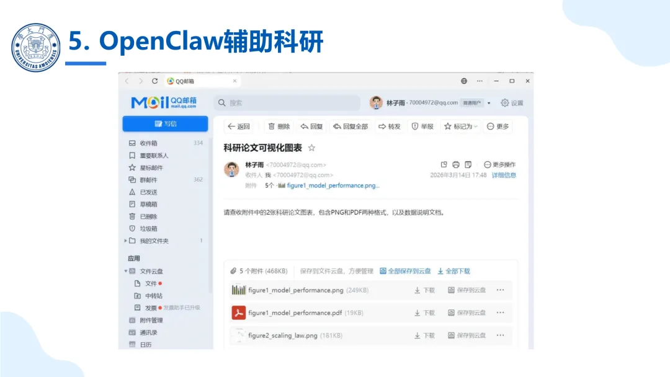Save figure1_model_performance.png to 云盘
Viewport: 670px width, 377px height.
coord(467,290)
